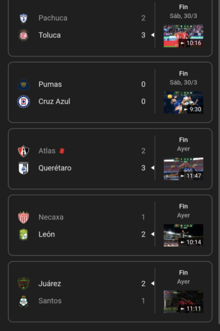The image size is (220, 331).
Task: Click the Querétaro team crest
Action: 23,168
